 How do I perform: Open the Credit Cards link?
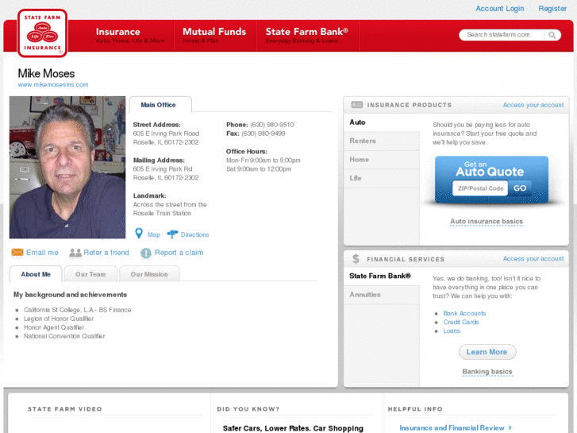(460, 322)
